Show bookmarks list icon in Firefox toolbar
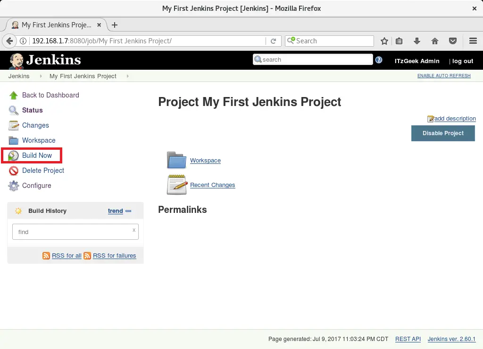This screenshot has width=483, height=349. pyautogui.click(x=399, y=41)
